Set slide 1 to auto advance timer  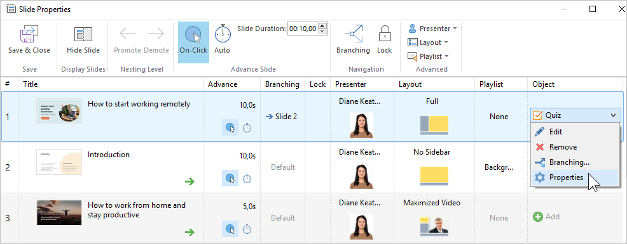(247, 128)
